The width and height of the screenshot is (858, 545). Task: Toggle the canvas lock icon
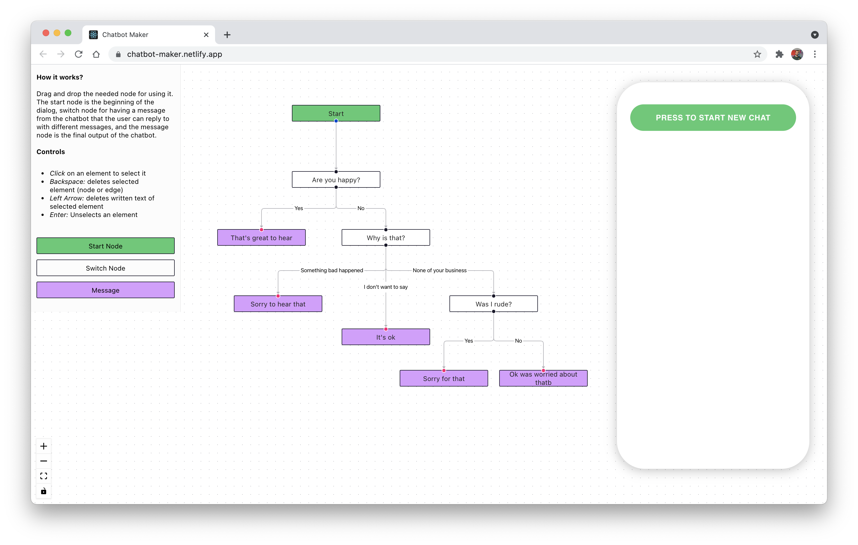coord(43,491)
